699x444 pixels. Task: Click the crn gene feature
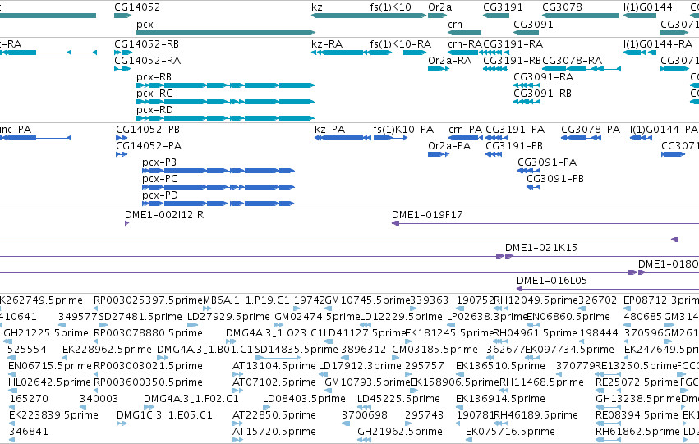tap(465, 33)
